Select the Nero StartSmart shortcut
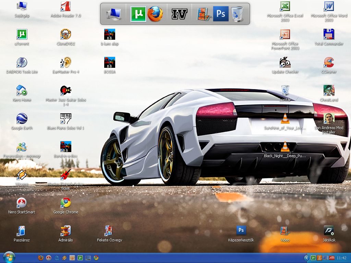Image resolution: width=351 pixels, height=263 pixels. [x=22, y=206]
